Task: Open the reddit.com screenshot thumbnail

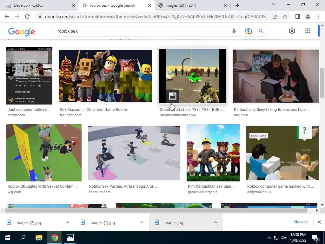Action: (29, 76)
